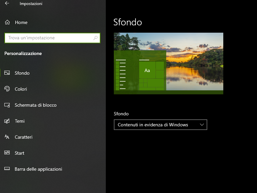Image resolution: width=257 pixels, height=193 pixels.
Task: Click the large Sfondo page title
Action: pyautogui.click(x=127, y=22)
